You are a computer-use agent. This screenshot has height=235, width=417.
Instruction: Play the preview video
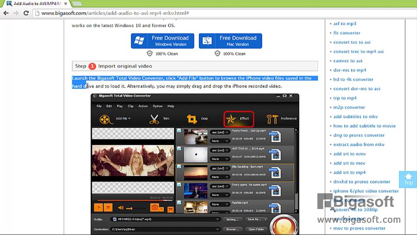click(x=98, y=207)
